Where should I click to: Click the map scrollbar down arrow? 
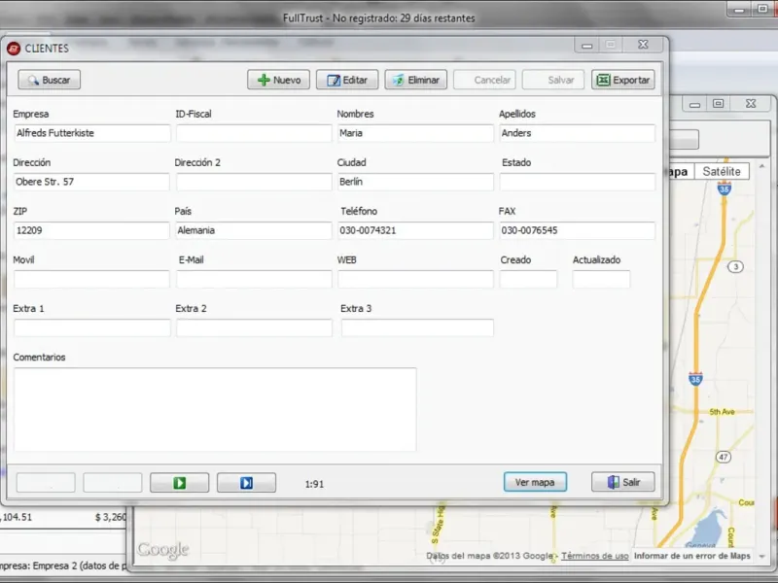762,556
